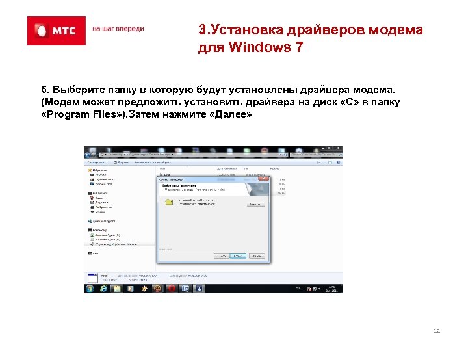The height and width of the screenshot is (351, 468).
Task: Click the blue document app taskbar icon
Action: 185,289
